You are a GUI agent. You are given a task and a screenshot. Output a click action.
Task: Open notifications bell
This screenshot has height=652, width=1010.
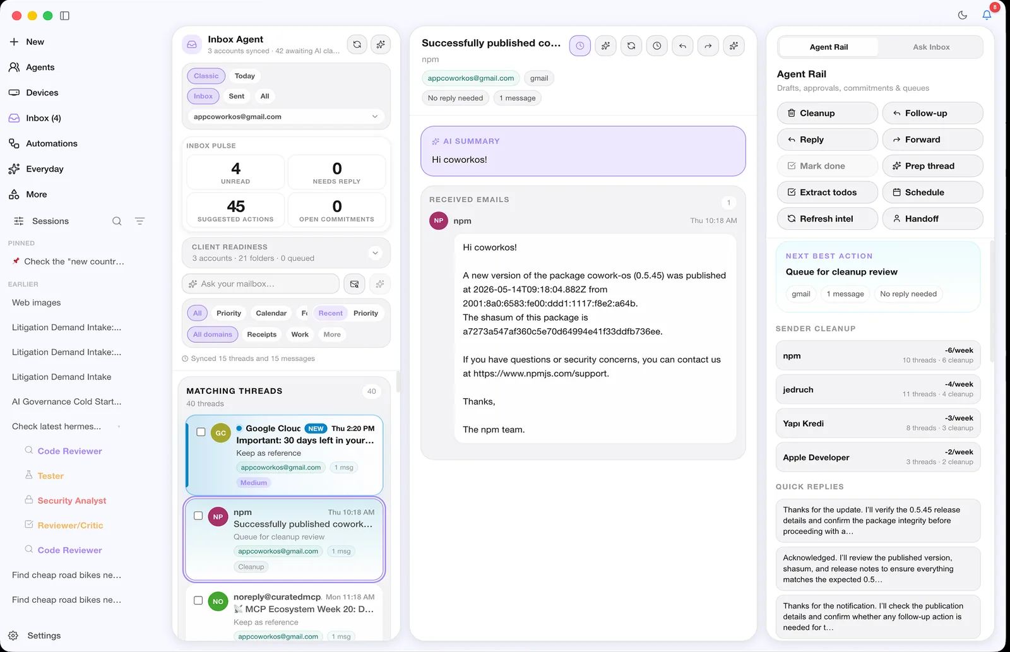coord(987,15)
